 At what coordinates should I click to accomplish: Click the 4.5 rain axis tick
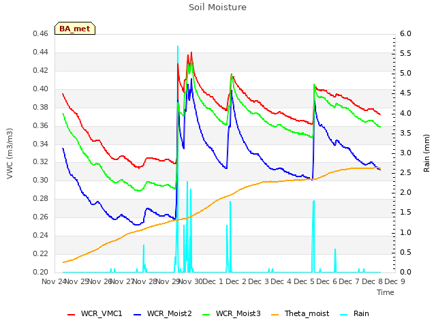click(405, 93)
